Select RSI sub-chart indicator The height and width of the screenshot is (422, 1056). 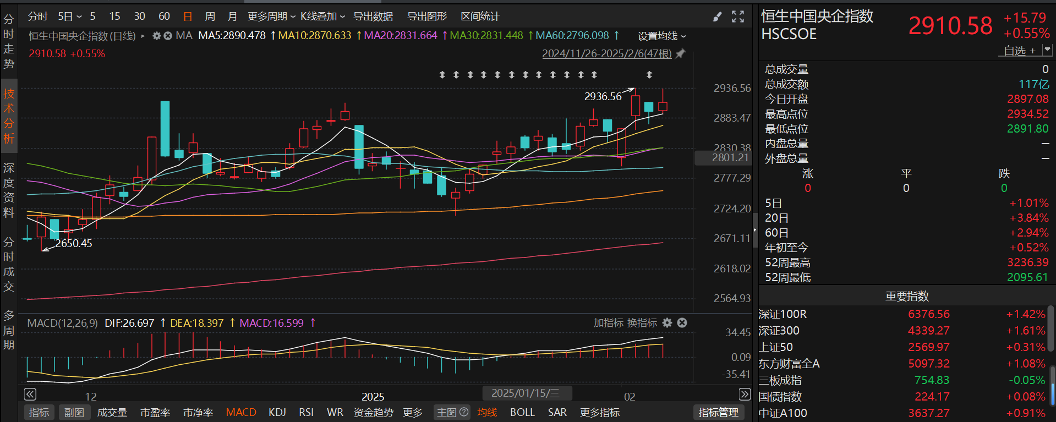307,413
